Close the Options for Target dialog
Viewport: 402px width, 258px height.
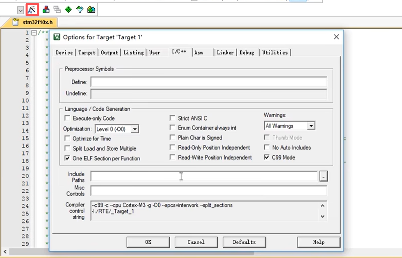(336, 37)
